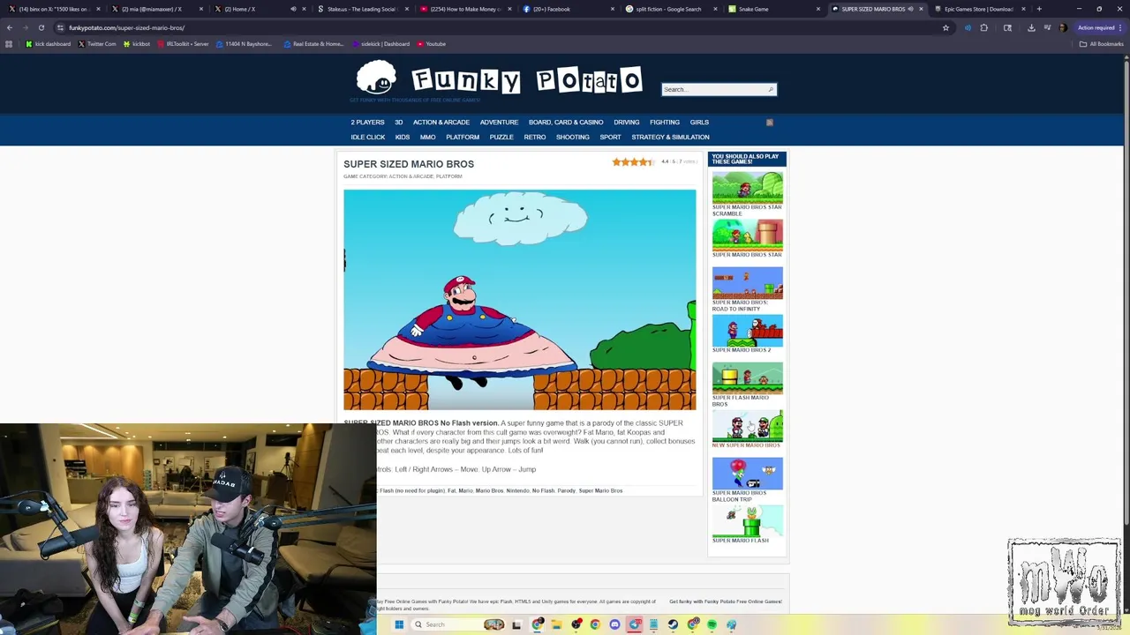Open File Explorer from the taskbar
1130x635 pixels.
pos(556,624)
